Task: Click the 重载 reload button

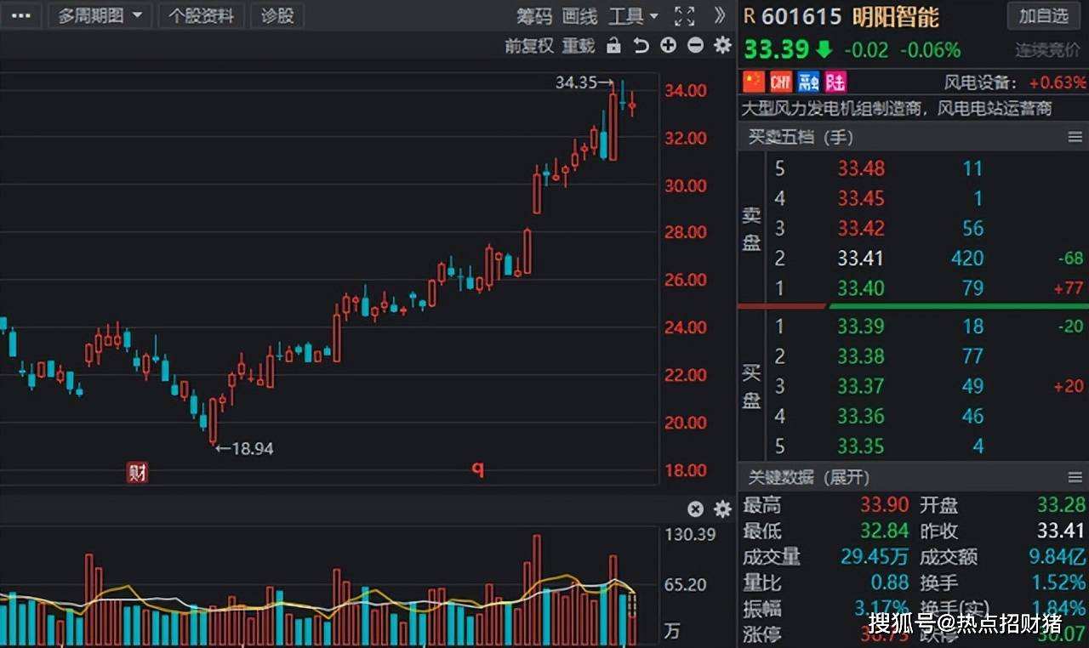Action: point(579,46)
